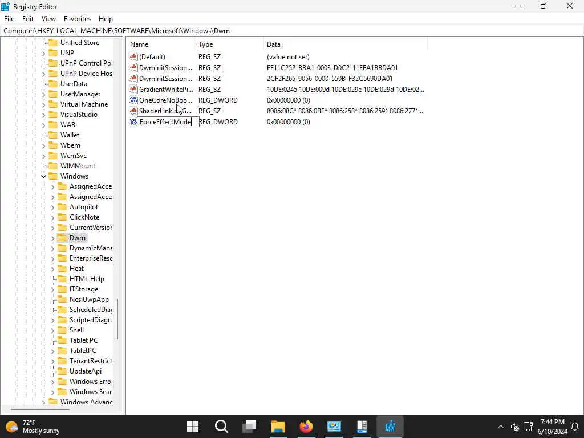The height and width of the screenshot is (438, 584).
Task: Expand the ITStorage tree node
Action: coord(52,289)
